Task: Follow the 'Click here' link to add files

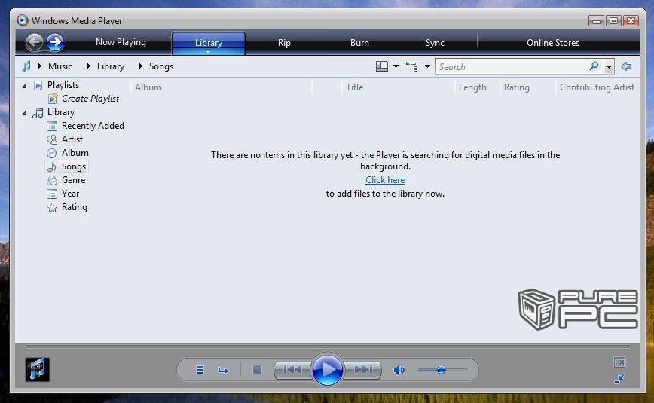Action: pyautogui.click(x=385, y=180)
